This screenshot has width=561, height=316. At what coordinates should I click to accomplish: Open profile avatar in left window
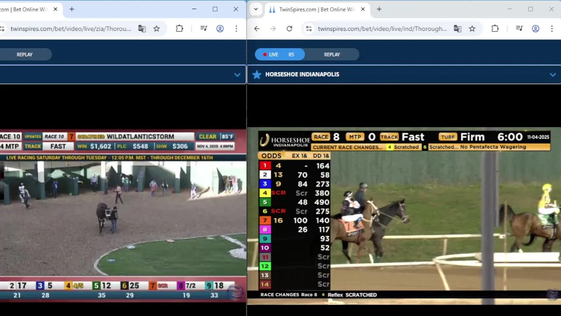coord(220,29)
